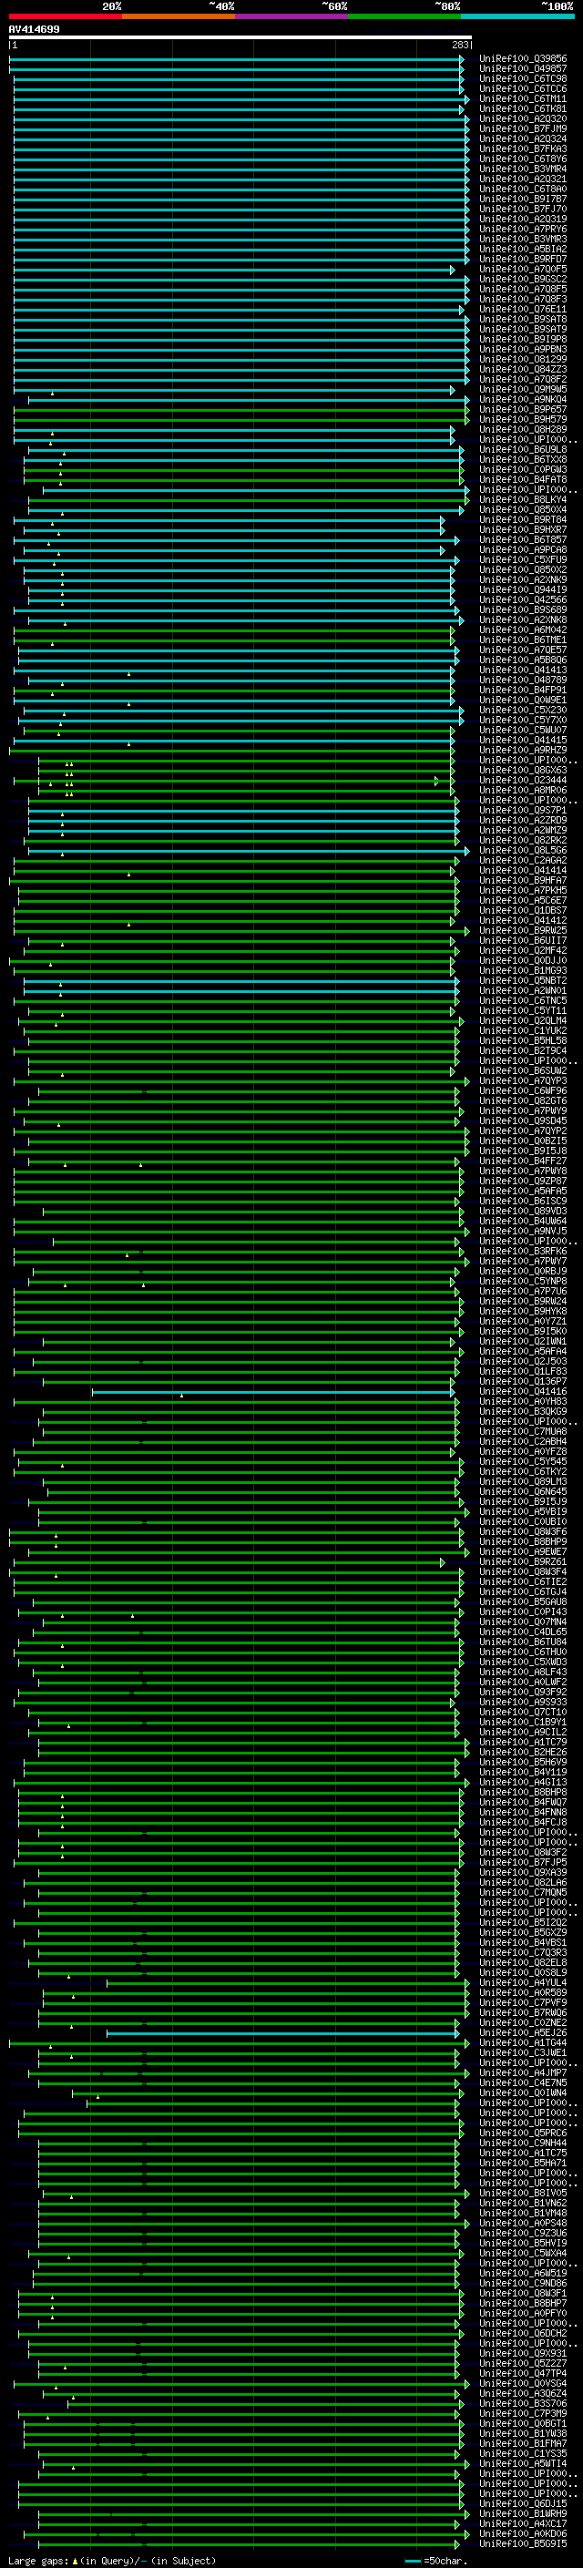Open hit UniRef100_O49857

point(523,69)
